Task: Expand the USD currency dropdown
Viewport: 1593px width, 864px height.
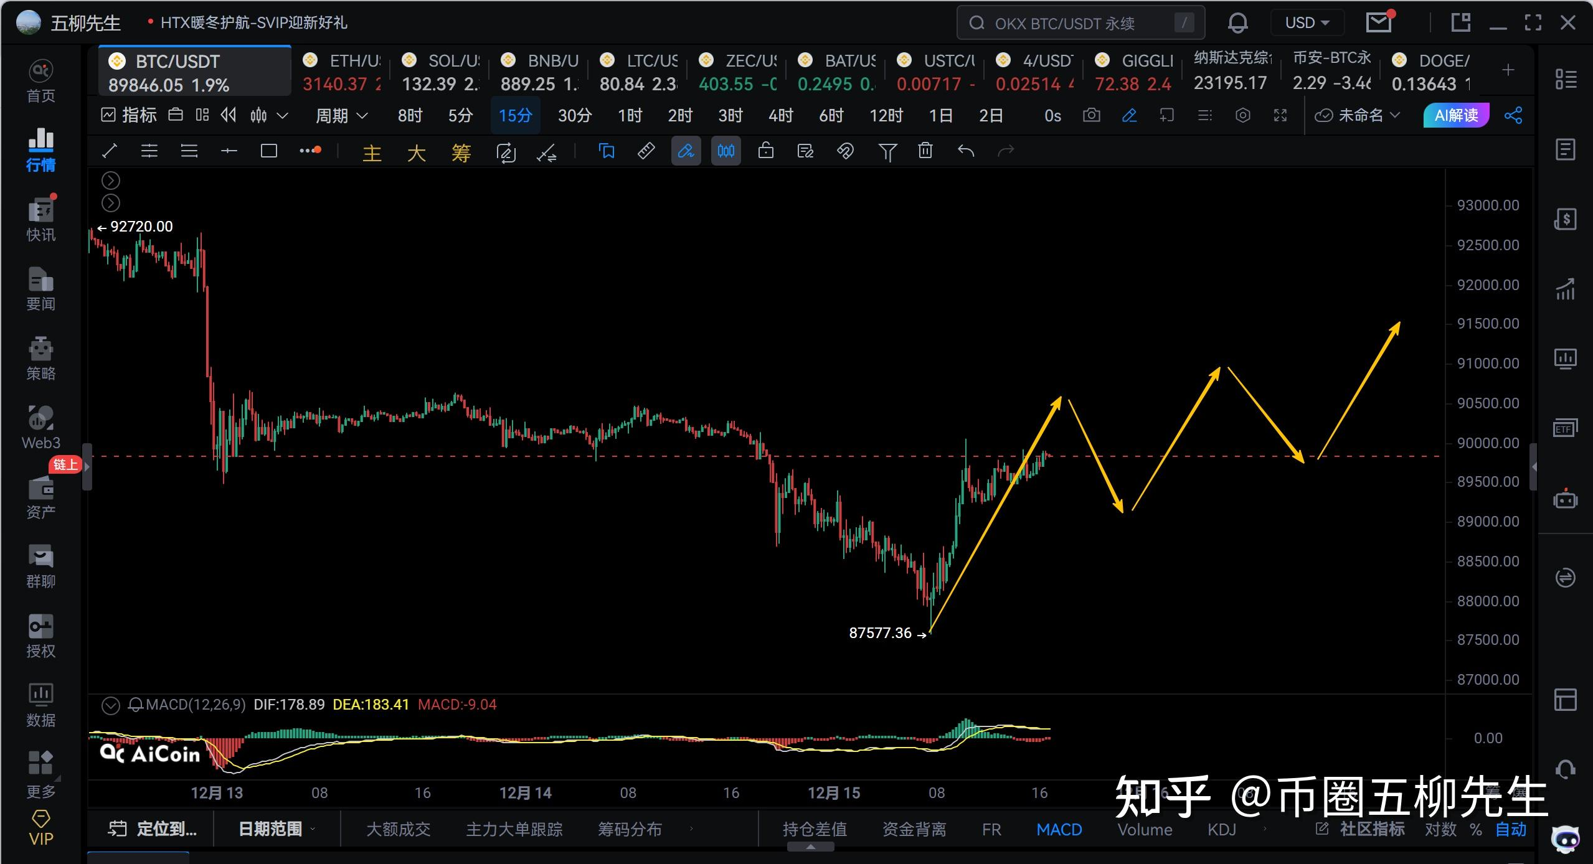Action: [x=1307, y=24]
